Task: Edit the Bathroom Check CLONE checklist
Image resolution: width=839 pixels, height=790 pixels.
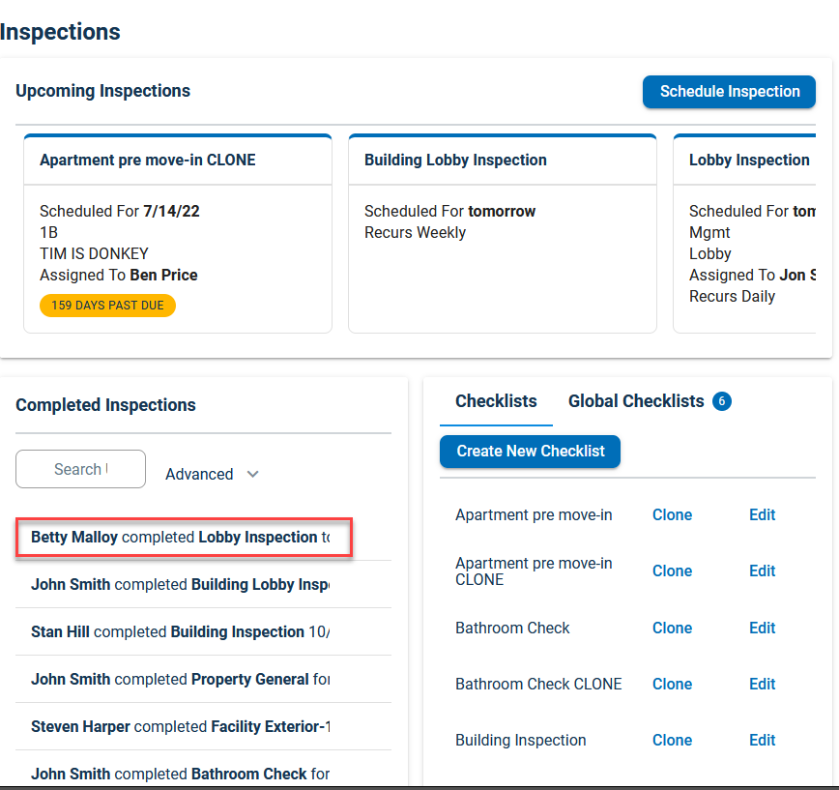Action: (762, 684)
